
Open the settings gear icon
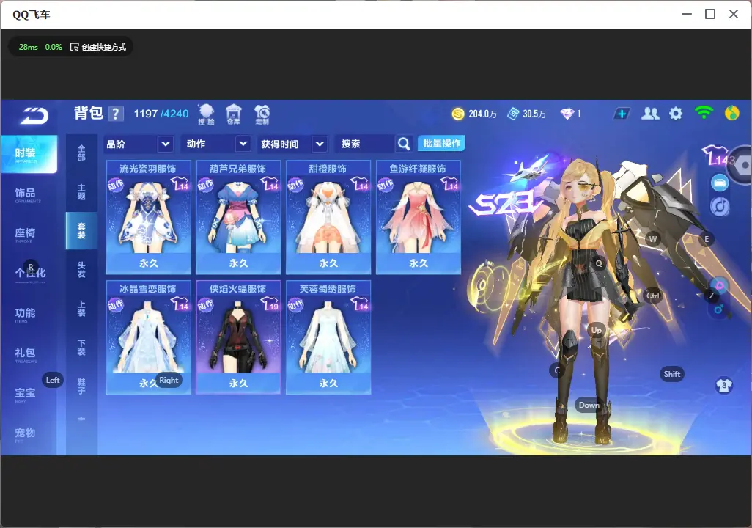(x=676, y=114)
